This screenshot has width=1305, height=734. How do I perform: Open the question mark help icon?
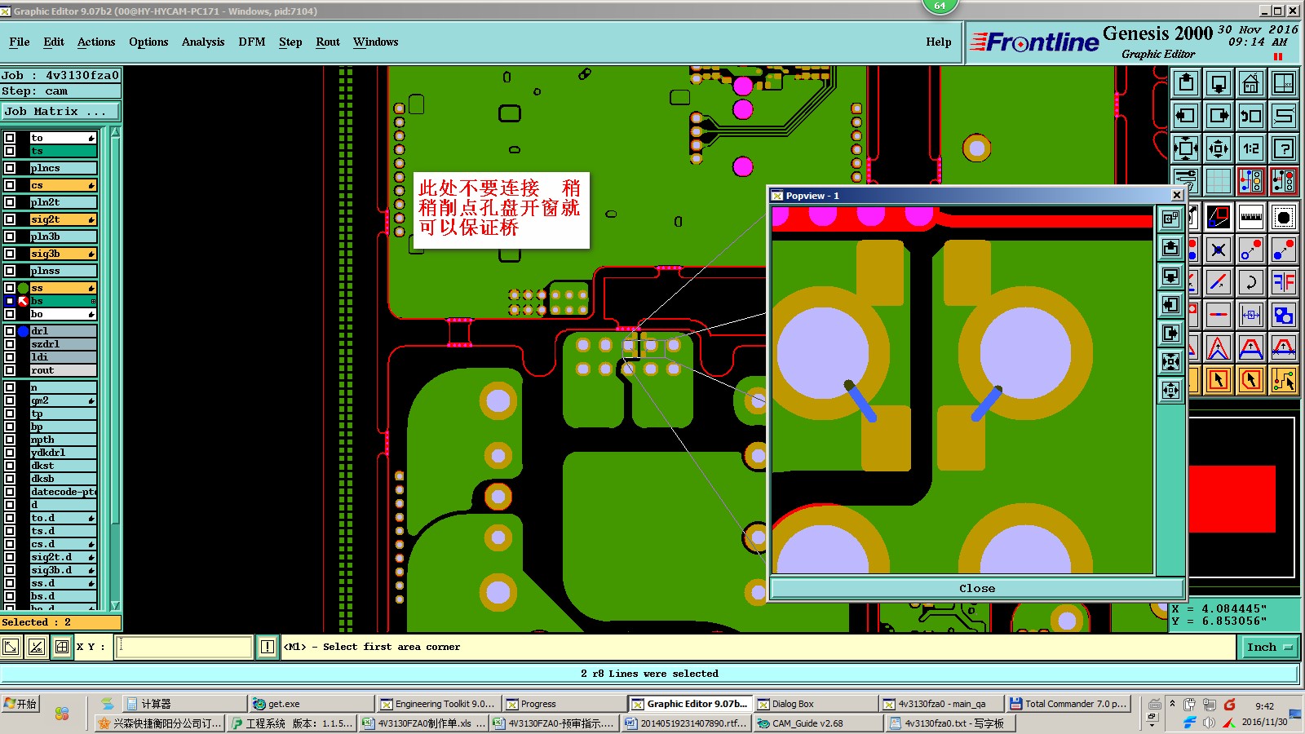[x=1284, y=148]
